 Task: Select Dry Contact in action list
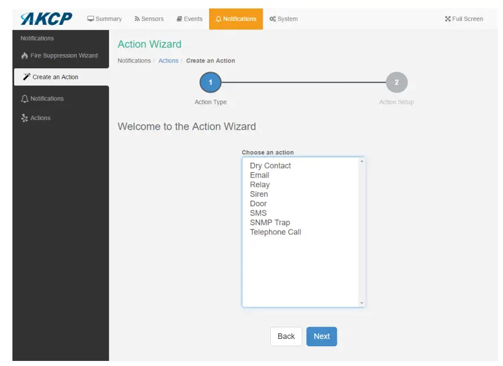(270, 166)
